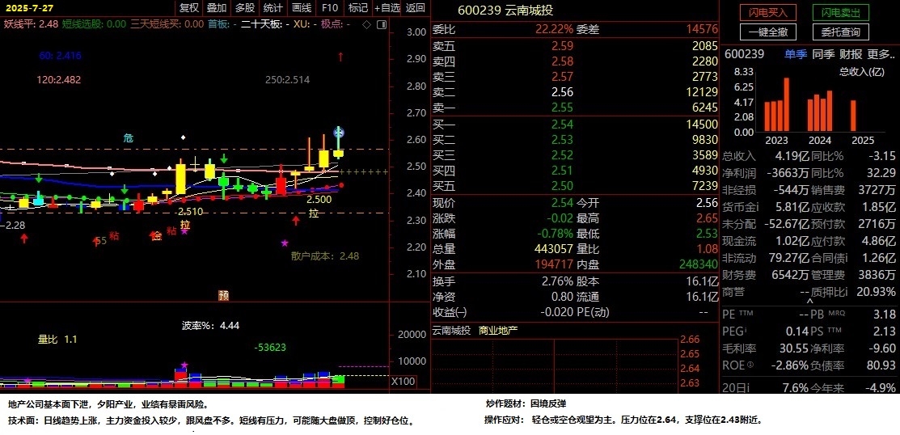This screenshot has width=900, height=435.
Task: Click the 2025 revenue bar
Action: [854, 116]
